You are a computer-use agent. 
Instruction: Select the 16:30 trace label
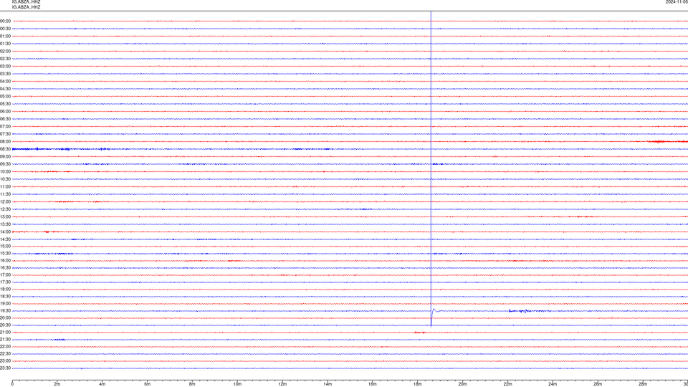[5, 267]
